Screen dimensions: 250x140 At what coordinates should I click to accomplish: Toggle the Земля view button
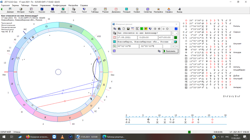pyautogui.click(x=63, y=11)
